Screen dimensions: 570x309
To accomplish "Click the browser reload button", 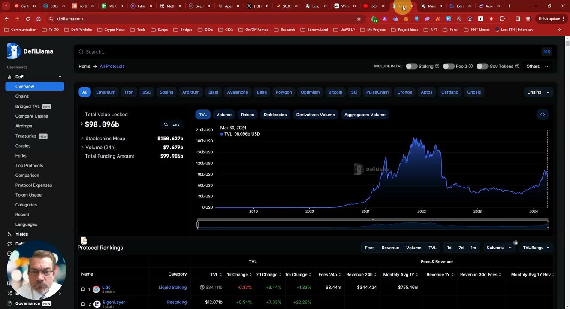I will click(x=28, y=19).
